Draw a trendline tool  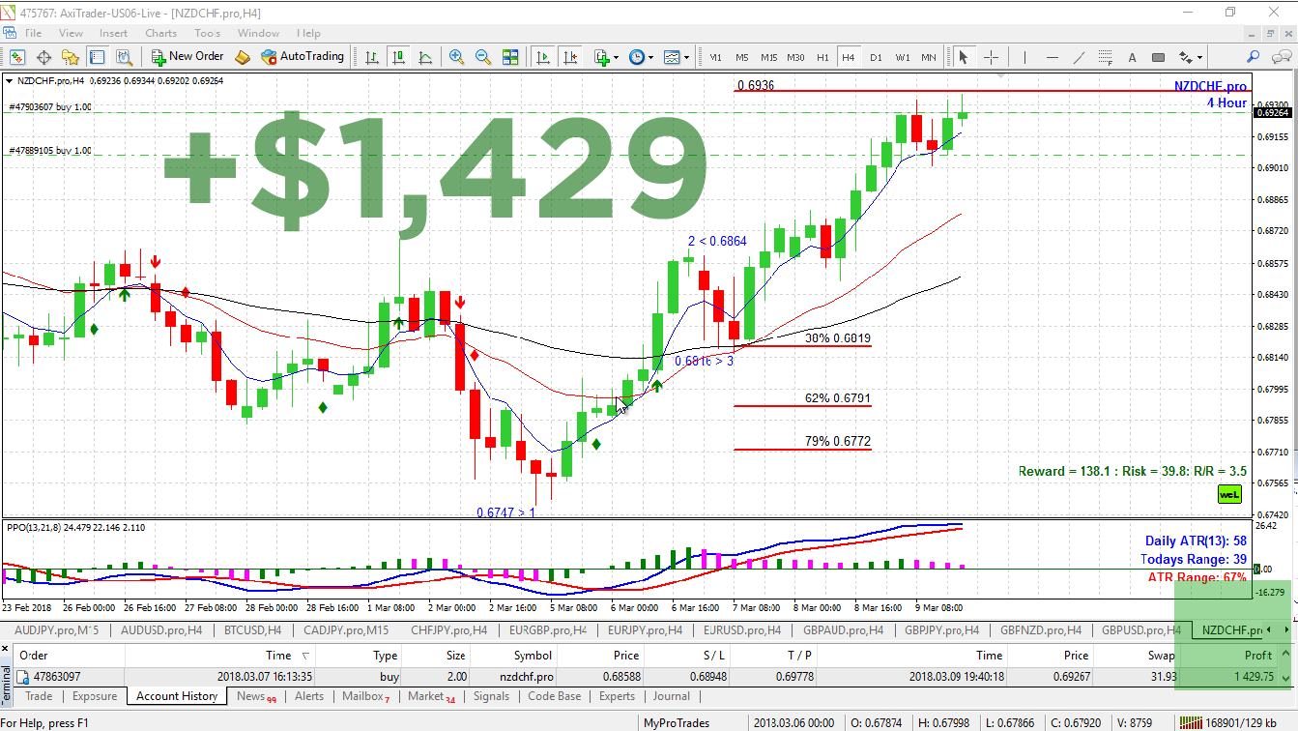coord(1080,57)
